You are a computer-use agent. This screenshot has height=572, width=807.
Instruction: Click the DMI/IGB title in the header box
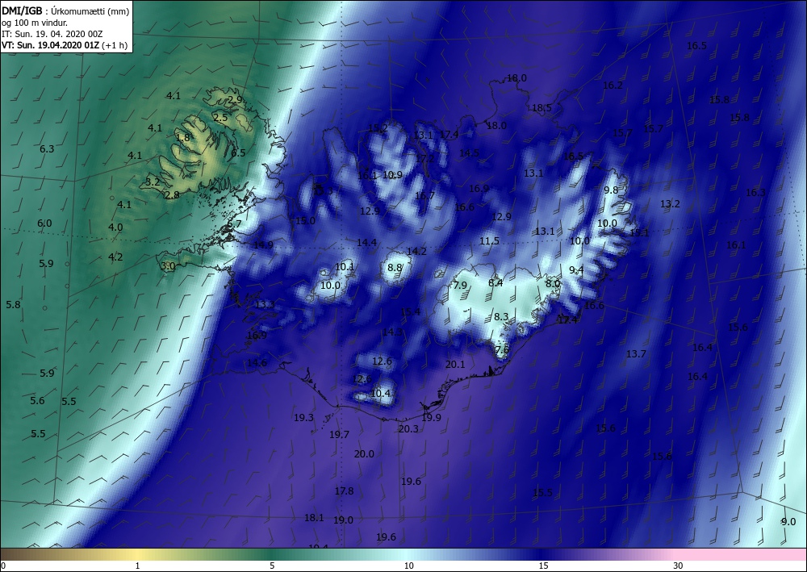pos(22,10)
